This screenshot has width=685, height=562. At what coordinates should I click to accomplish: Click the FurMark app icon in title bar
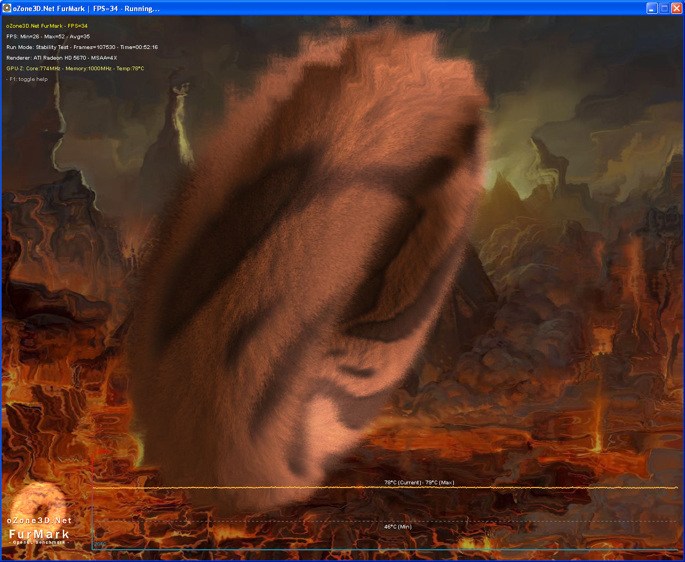7,8
